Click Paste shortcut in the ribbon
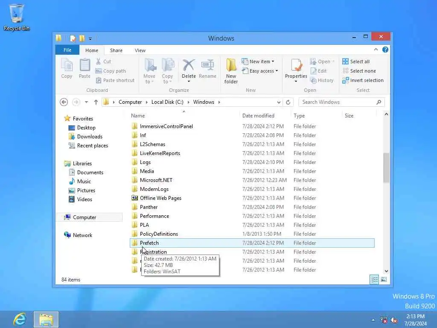437x328 pixels. (115, 80)
